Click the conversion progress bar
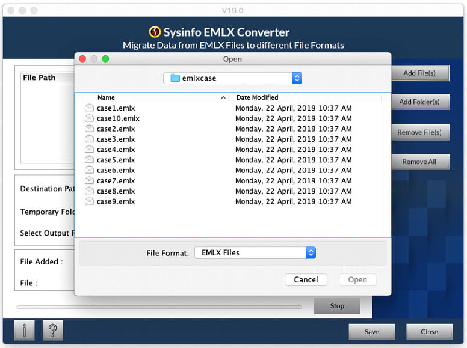The width and height of the screenshot is (467, 348). [159, 307]
